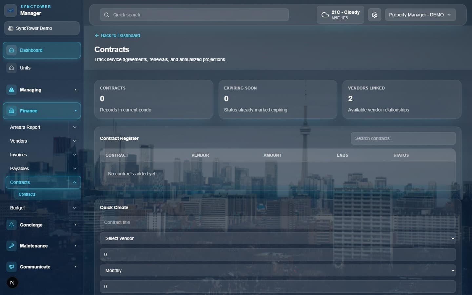Focus the Search contracts field

[403, 138]
